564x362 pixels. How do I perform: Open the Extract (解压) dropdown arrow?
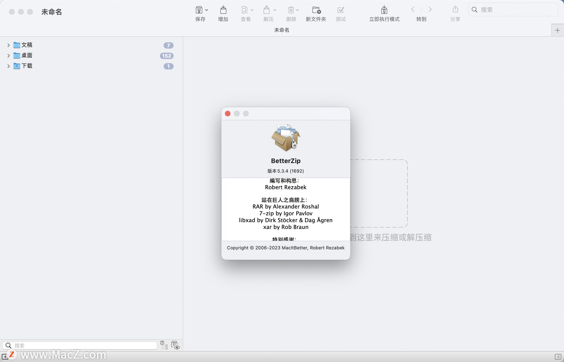pos(275,10)
